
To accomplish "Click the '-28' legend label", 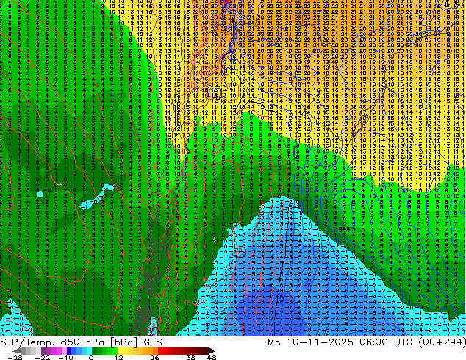I will [15, 357].
